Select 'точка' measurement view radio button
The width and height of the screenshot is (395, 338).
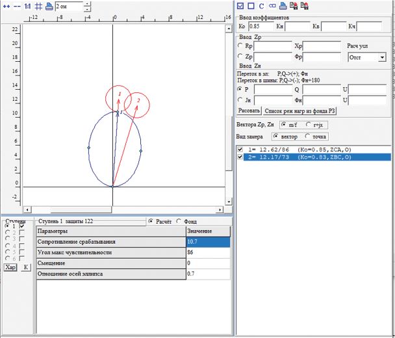point(307,136)
